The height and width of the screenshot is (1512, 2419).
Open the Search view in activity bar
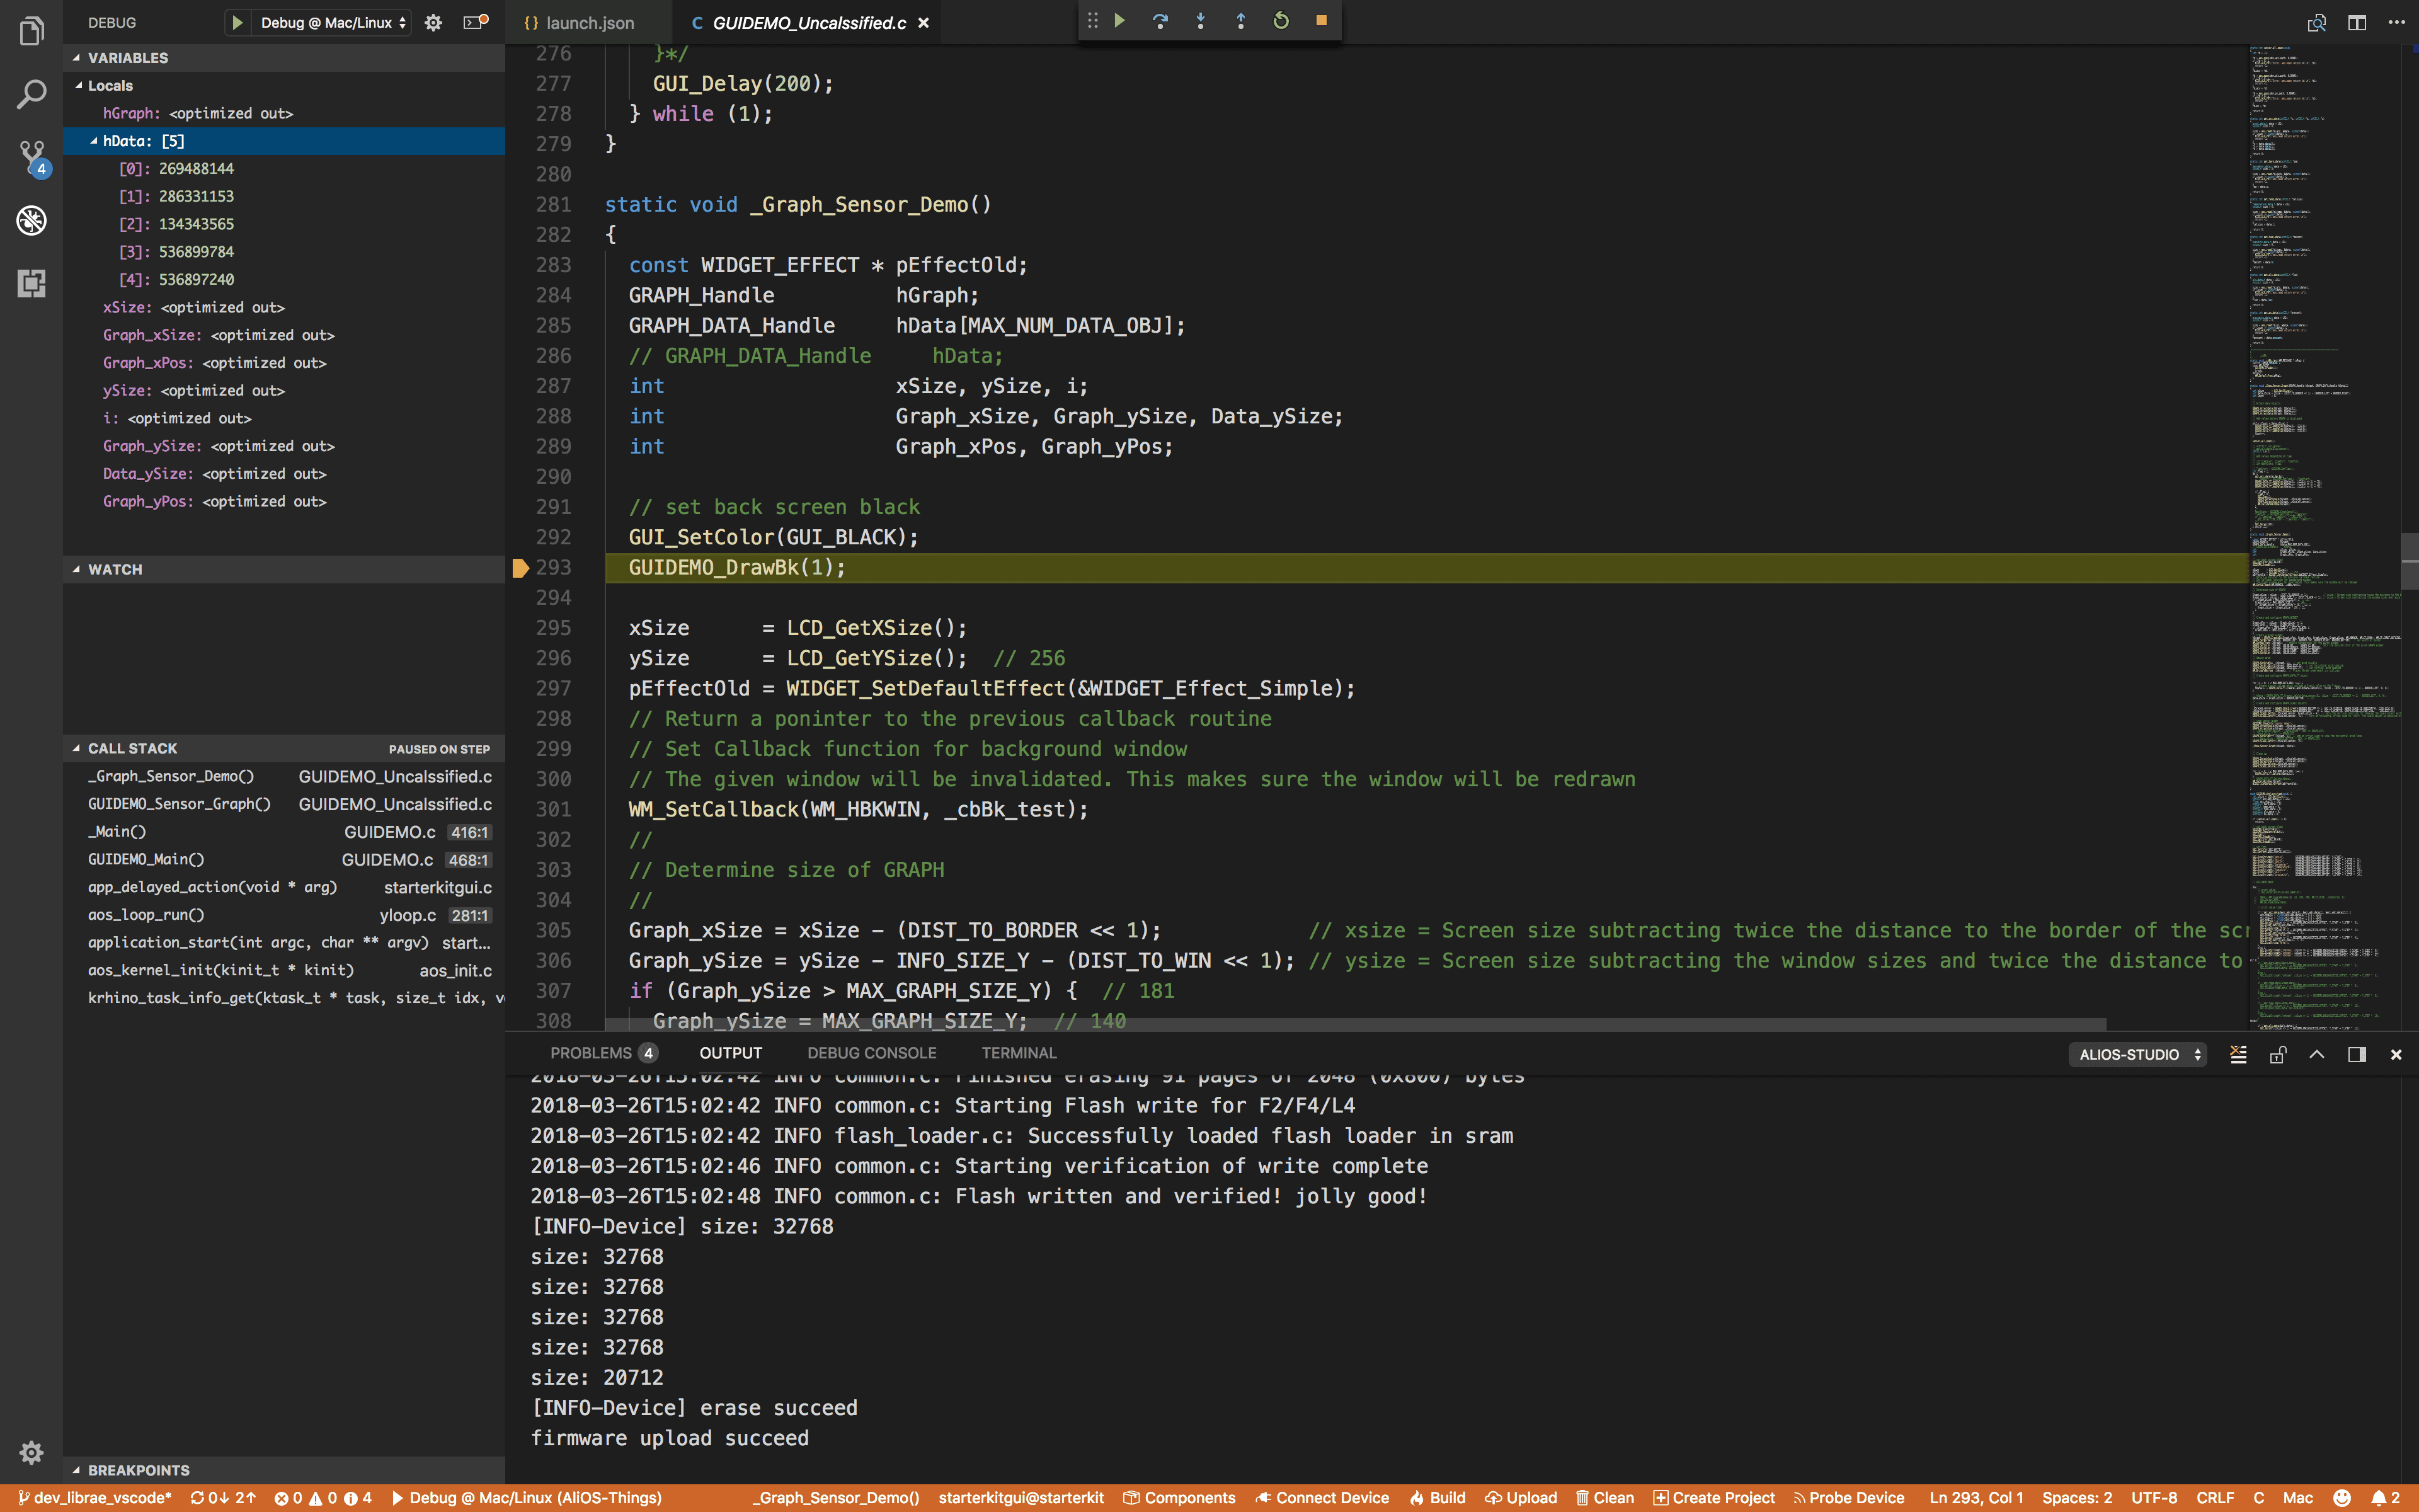tap(32, 95)
